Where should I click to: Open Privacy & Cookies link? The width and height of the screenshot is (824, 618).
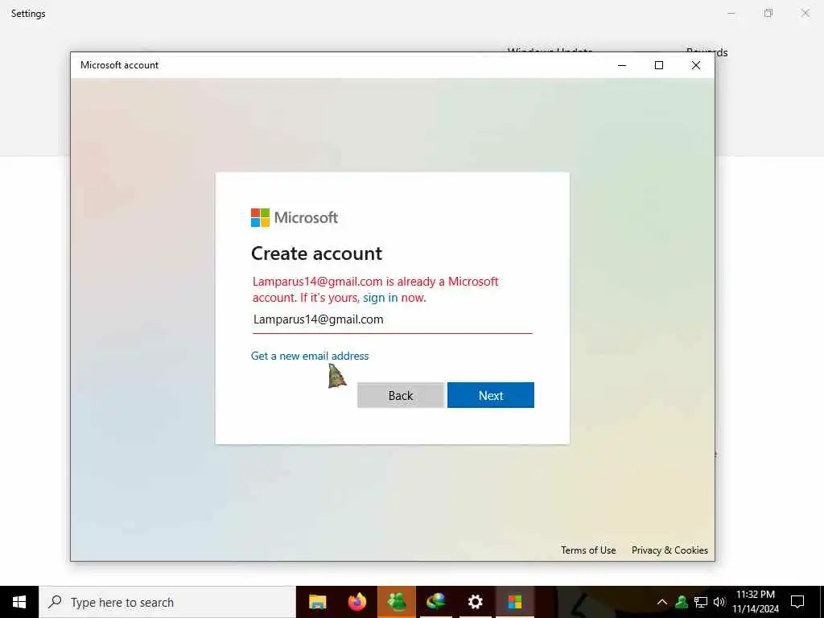click(x=669, y=550)
